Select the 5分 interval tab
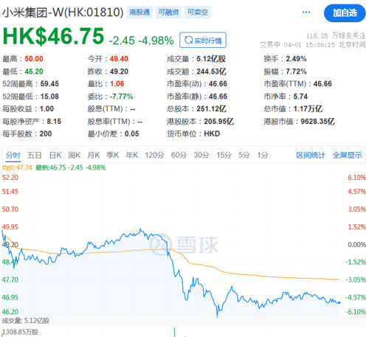The width and height of the screenshot is (369, 337). point(244,155)
